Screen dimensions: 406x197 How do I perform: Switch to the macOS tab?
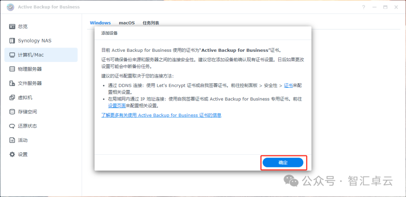127,23
